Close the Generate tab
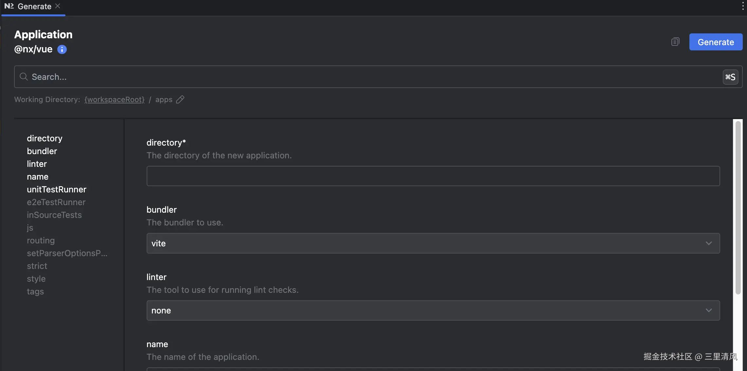 click(x=58, y=6)
